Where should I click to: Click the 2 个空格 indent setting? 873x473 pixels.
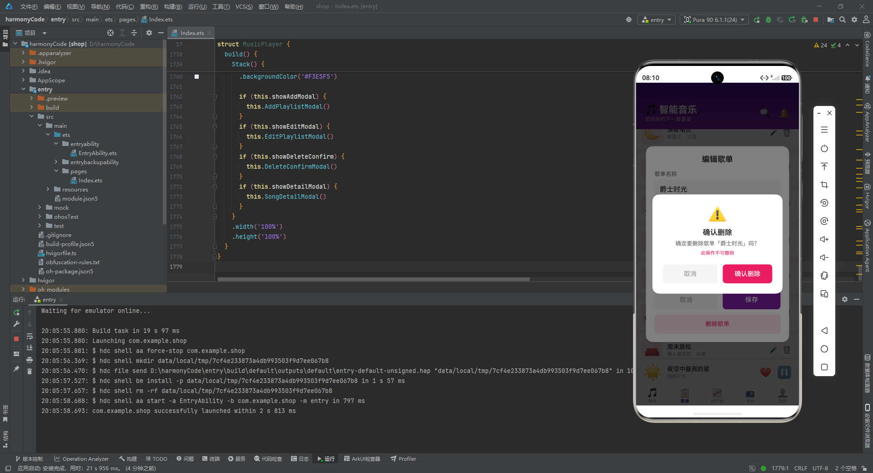tap(846, 468)
